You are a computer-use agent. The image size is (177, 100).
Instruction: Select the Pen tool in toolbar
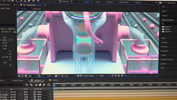click(x=13, y=1)
